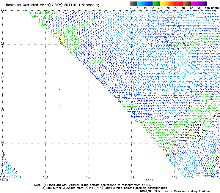Click the gray 0-5 knots legend swatch
The image size is (220, 193).
click(x=133, y=4)
